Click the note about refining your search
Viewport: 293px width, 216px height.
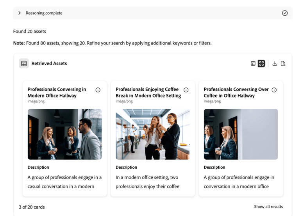click(x=112, y=43)
